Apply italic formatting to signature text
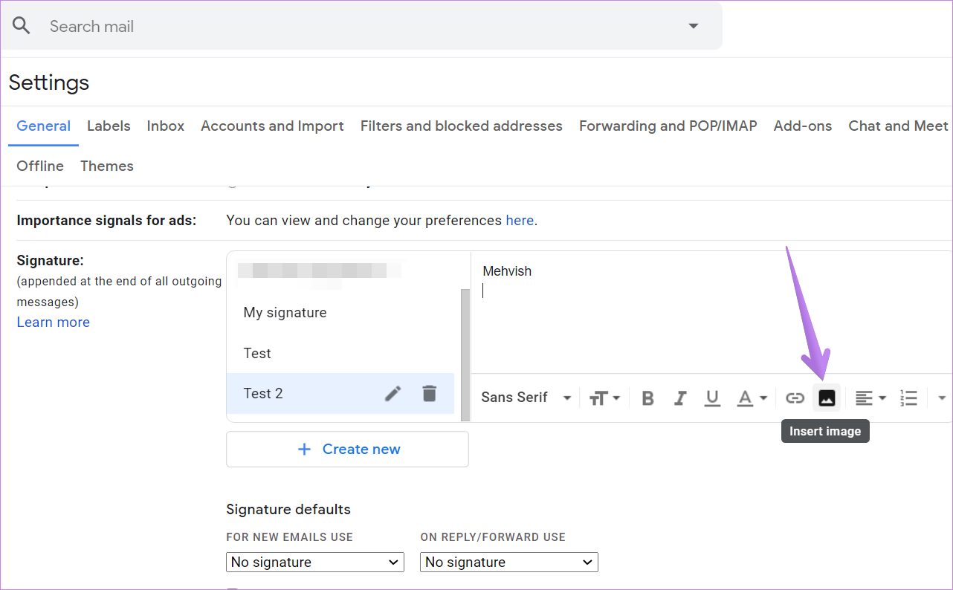The height and width of the screenshot is (590, 953). coord(680,398)
